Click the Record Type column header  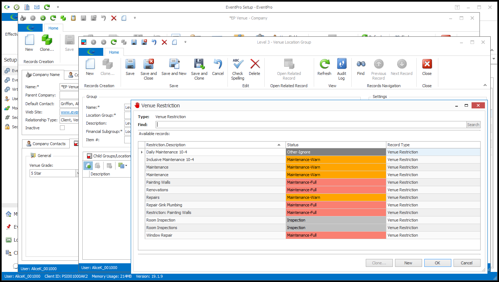click(x=433, y=145)
